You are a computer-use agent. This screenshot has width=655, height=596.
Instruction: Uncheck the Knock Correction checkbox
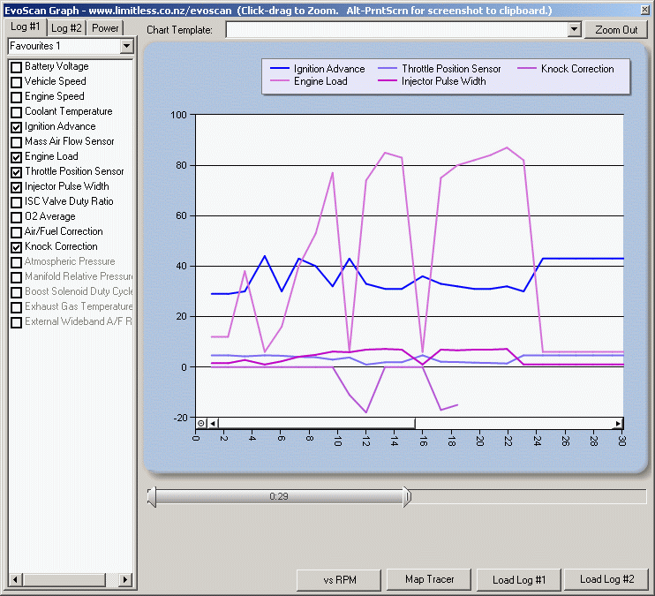click(x=16, y=247)
